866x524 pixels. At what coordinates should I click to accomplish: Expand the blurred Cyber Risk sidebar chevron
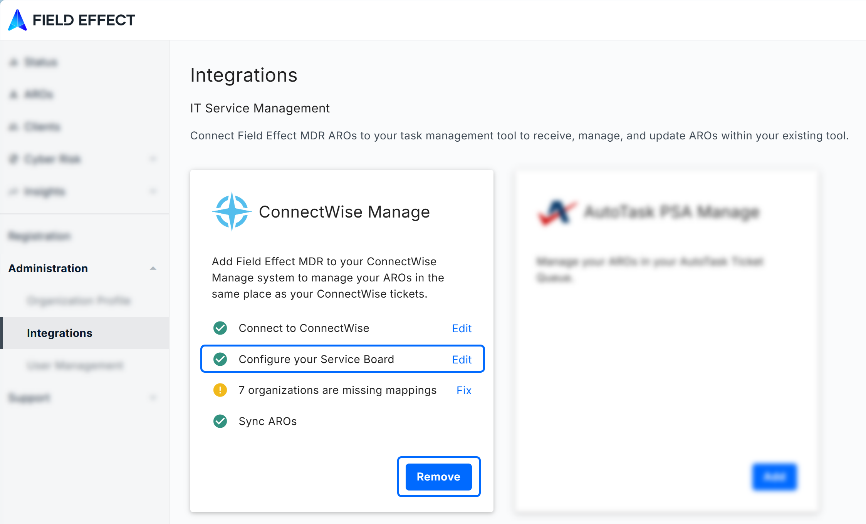point(153,159)
